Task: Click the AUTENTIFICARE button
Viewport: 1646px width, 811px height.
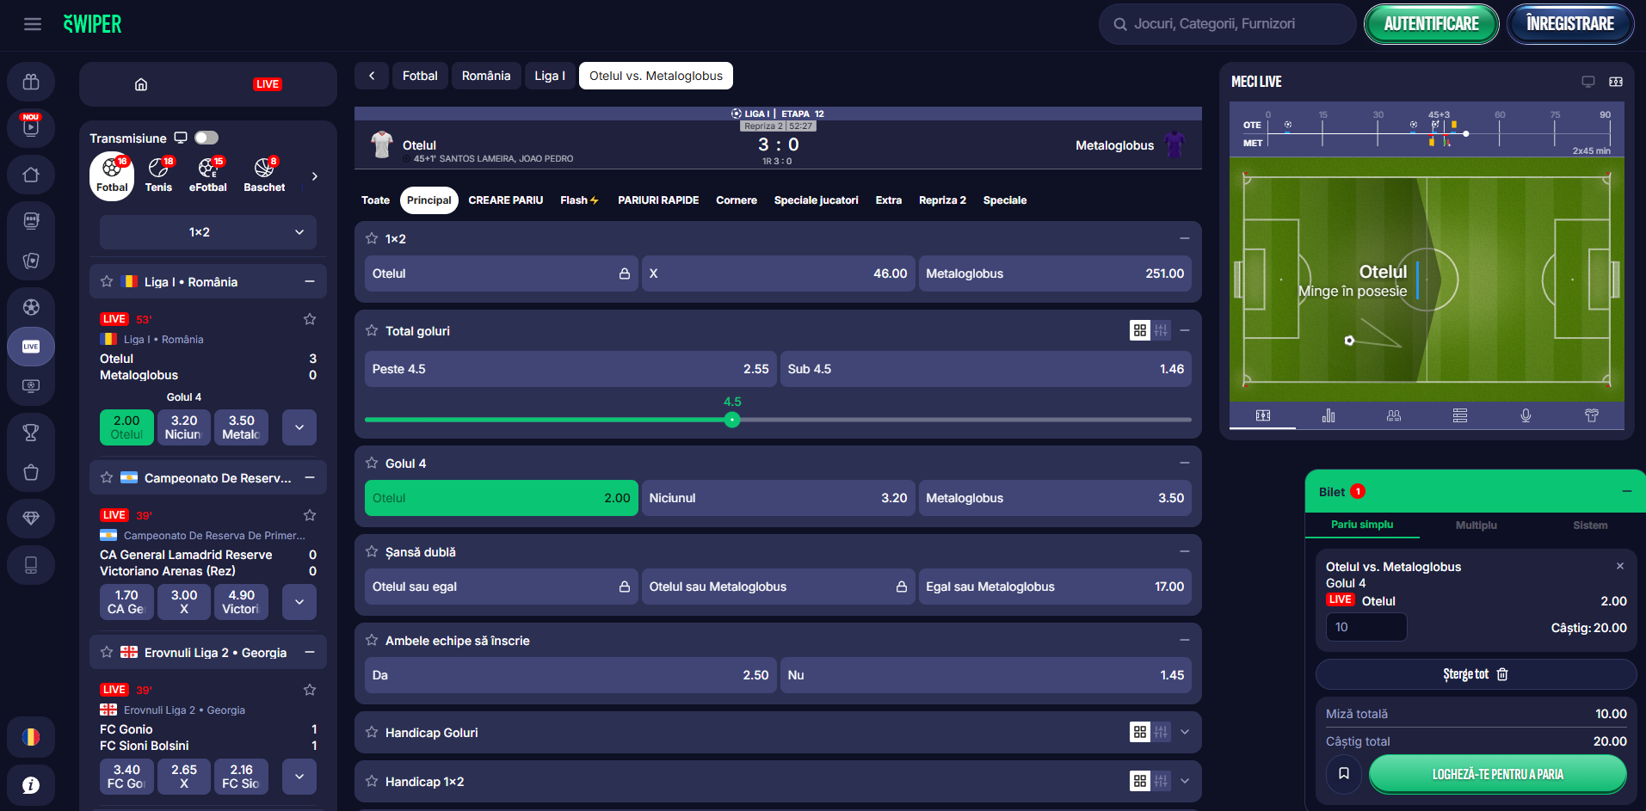Action: pos(1431,24)
